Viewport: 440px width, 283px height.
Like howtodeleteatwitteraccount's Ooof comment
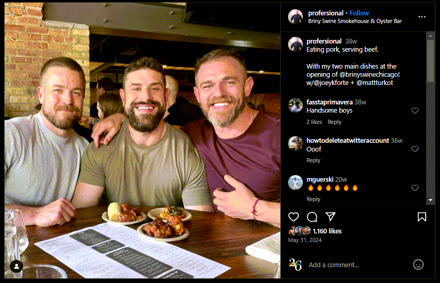click(415, 149)
